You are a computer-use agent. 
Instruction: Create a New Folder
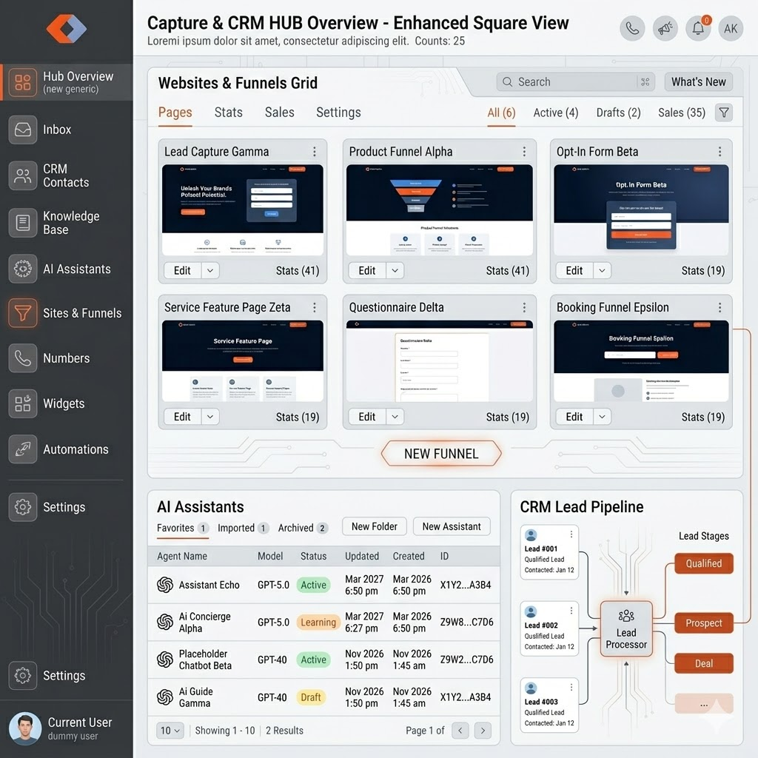coord(374,526)
